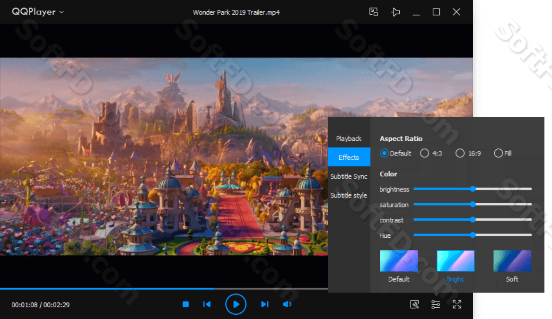
Task: Open the Playback settings tab
Action: tap(349, 138)
